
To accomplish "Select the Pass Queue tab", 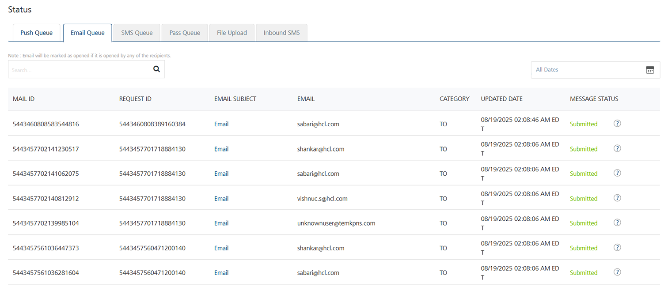I will [185, 33].
